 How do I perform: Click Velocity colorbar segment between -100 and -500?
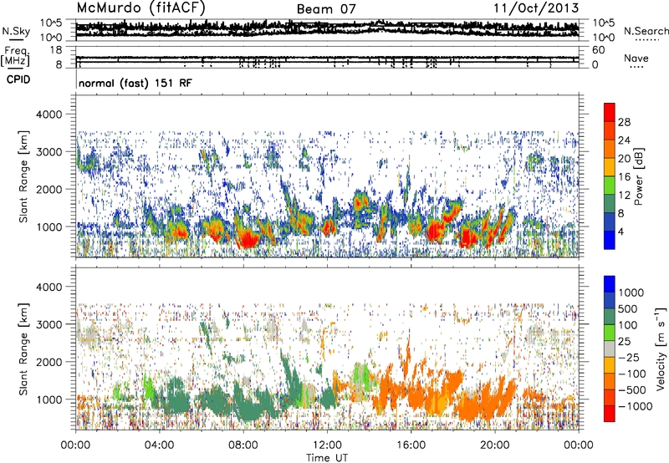coord(610,381)
